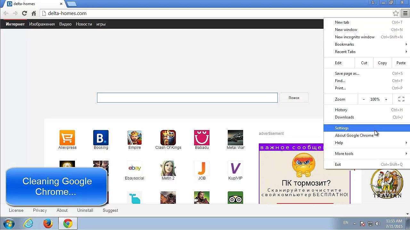The height and width of the screenshot is (230, 410).
Task: Reload the delta-homes page
Action: 24,13
